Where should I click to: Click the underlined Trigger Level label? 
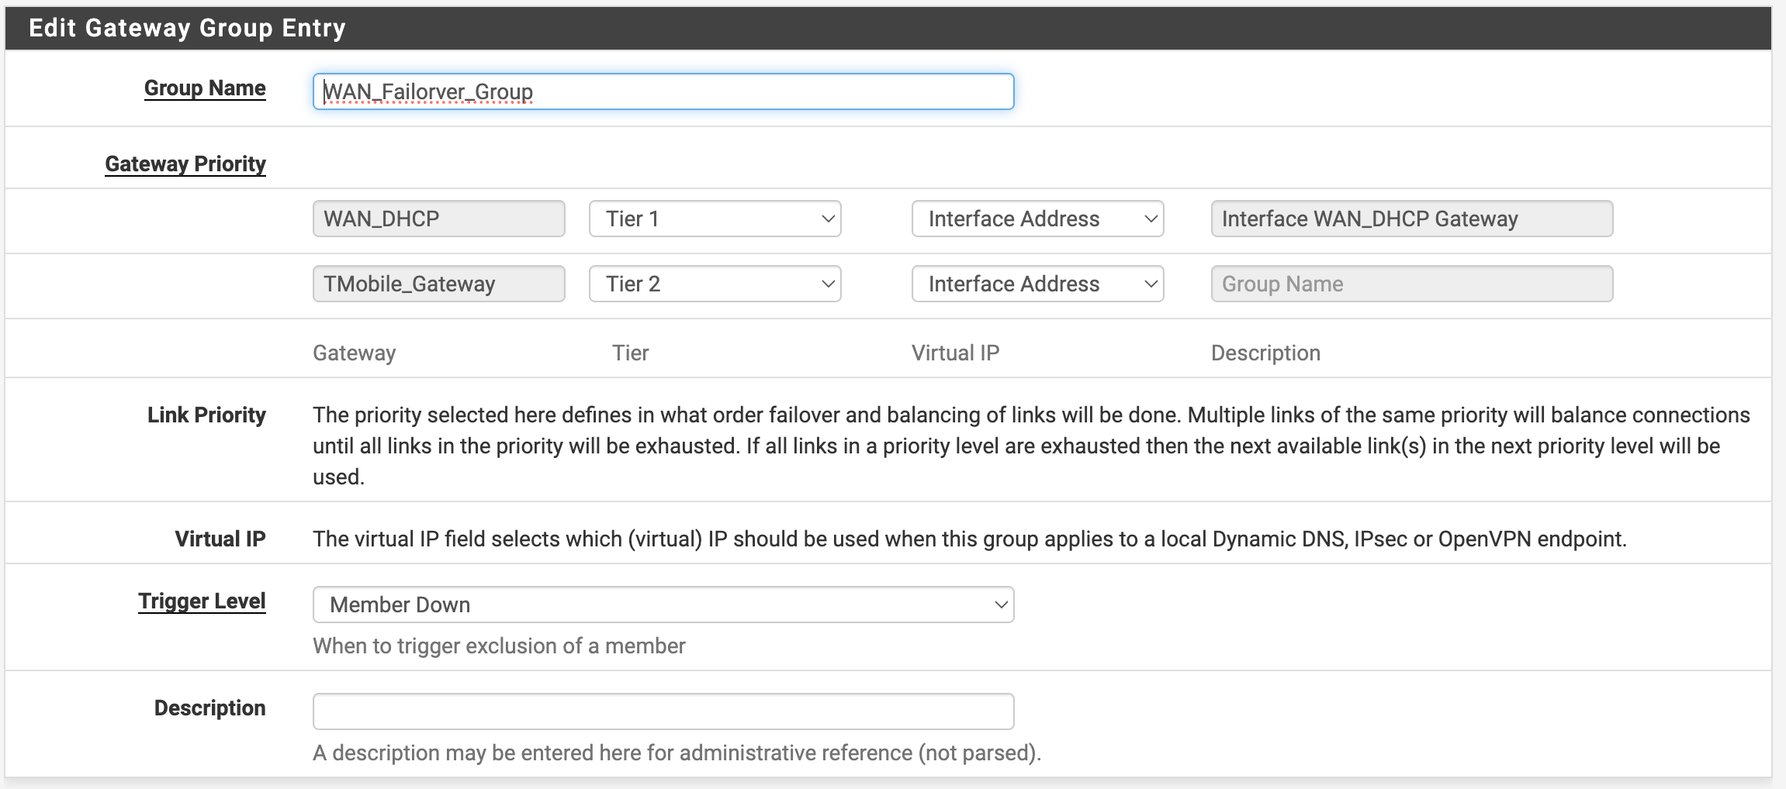point(202,601)
